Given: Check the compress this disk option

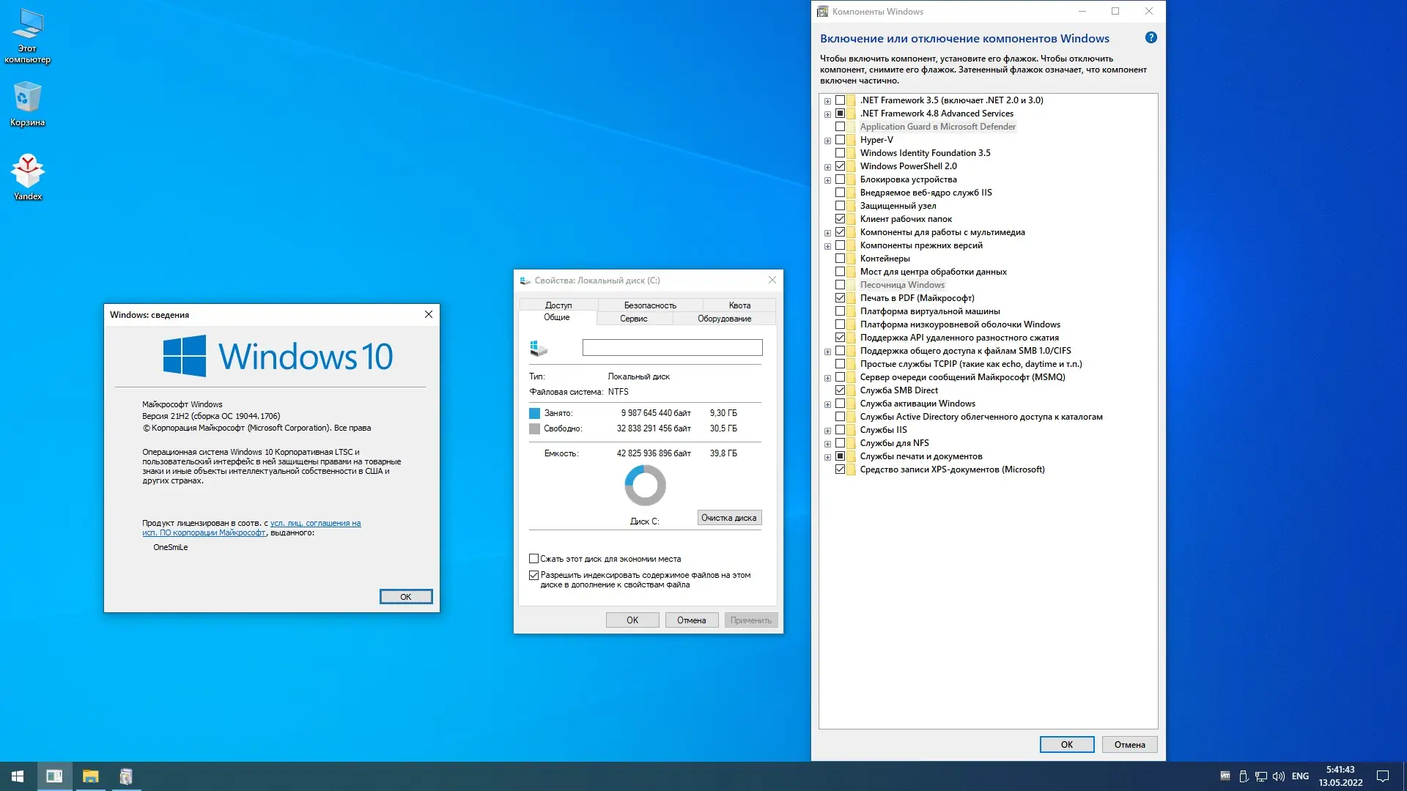Looking at the screenshot, I should click(534, 559).
